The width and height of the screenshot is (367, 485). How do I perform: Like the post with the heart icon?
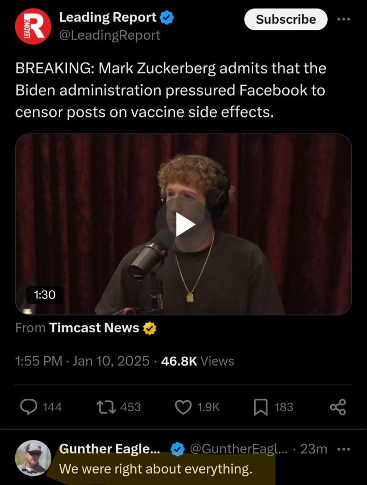pyautogui.click(x=183, y=407)
